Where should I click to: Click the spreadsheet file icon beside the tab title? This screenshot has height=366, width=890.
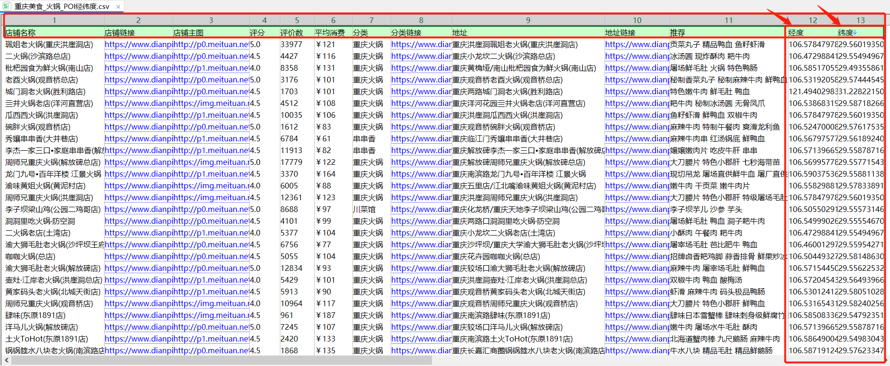coord(7,6)
